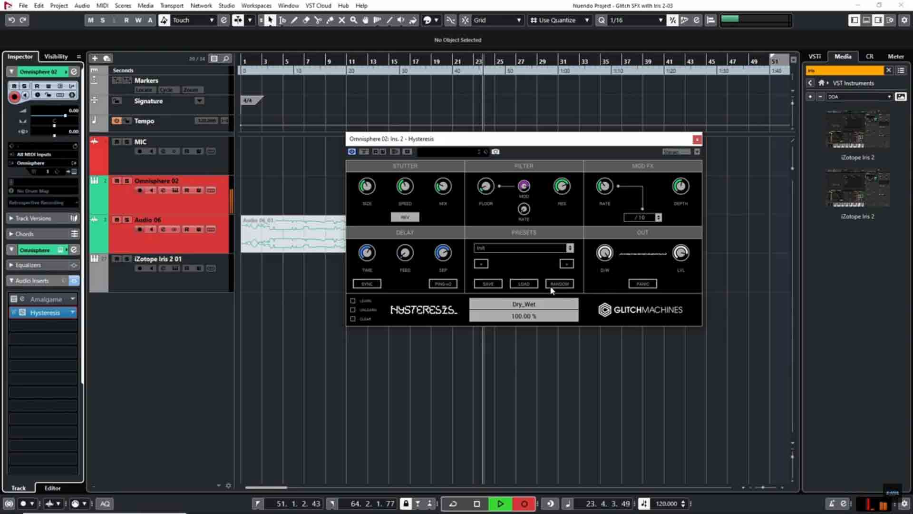
Task: Select the Split scissors tool
Action: click(318, 20)
